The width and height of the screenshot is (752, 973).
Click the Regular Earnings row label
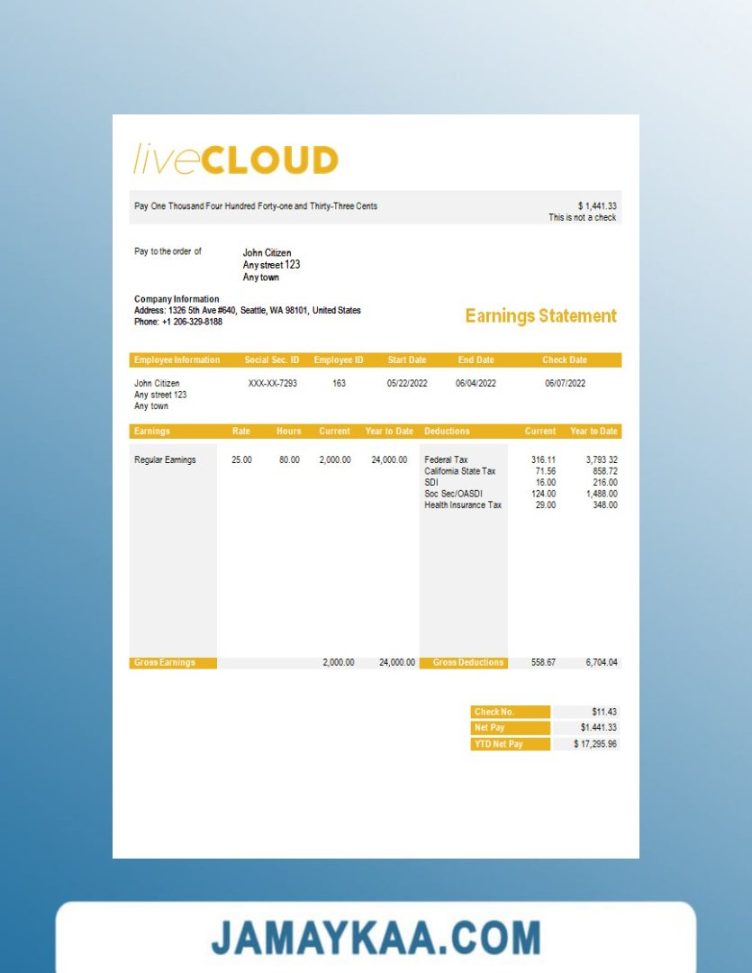[x=165, y=460]
